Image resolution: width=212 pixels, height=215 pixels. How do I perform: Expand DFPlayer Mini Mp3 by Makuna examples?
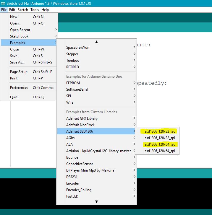click(97, 170)
